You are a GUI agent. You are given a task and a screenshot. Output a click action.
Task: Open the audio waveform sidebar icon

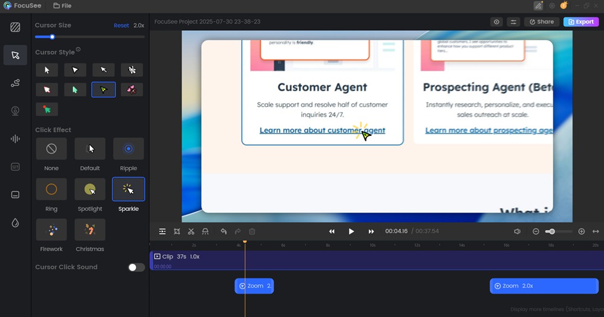click(x=15, y=139)
